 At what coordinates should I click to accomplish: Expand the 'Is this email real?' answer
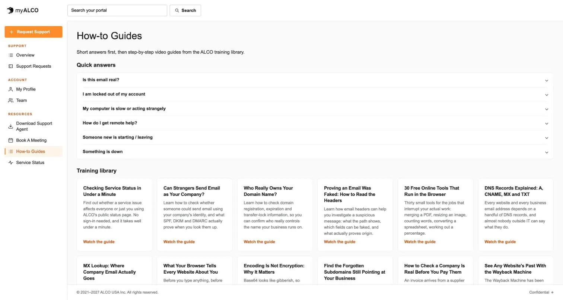coord(315,80)
